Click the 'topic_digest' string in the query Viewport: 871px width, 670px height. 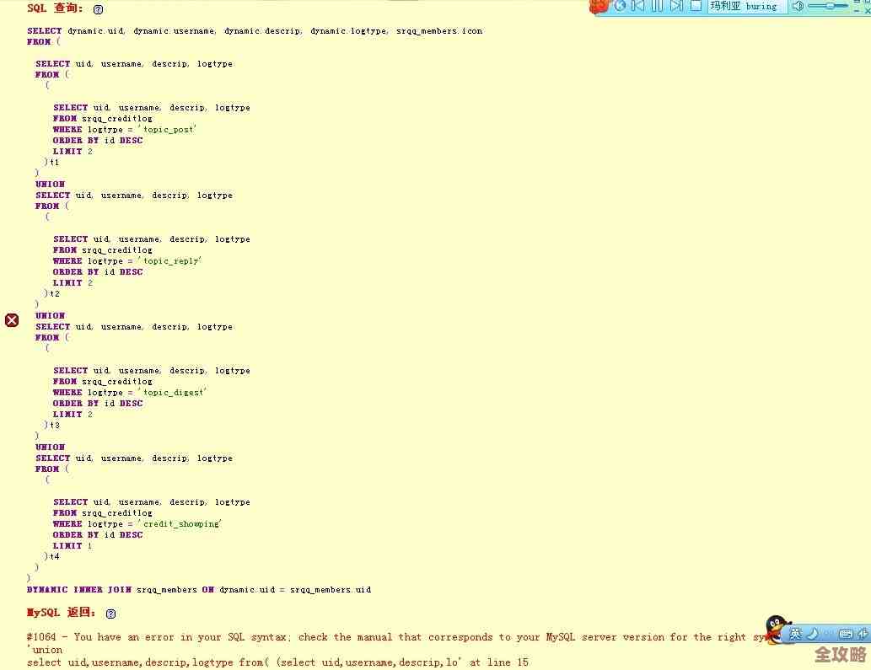(x=175, y=393)
